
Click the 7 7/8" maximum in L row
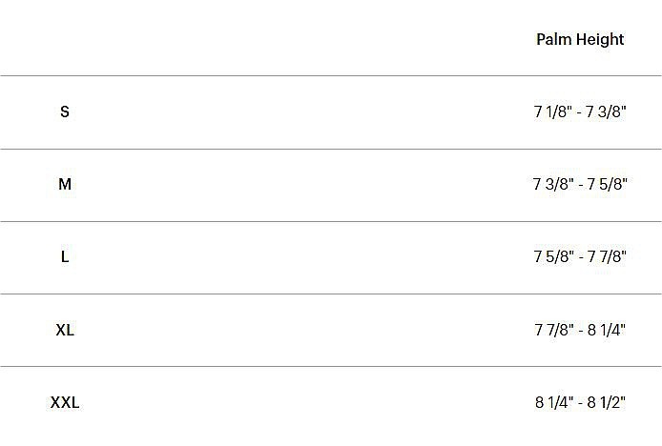click(x=607, y=256)
